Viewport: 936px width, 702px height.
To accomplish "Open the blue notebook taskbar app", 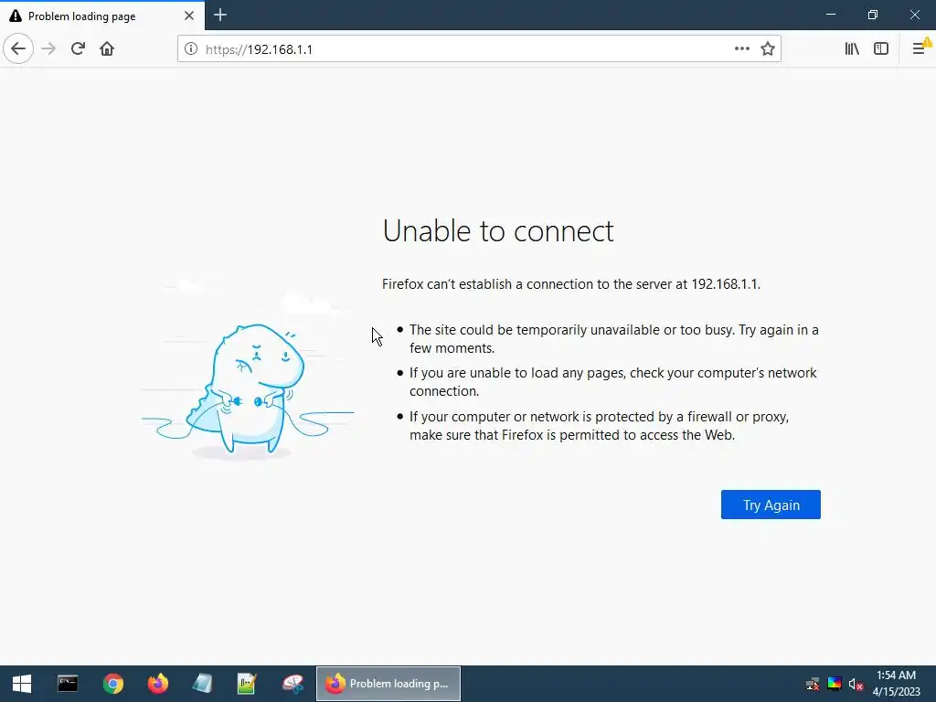I will click(x=202, y=684).
